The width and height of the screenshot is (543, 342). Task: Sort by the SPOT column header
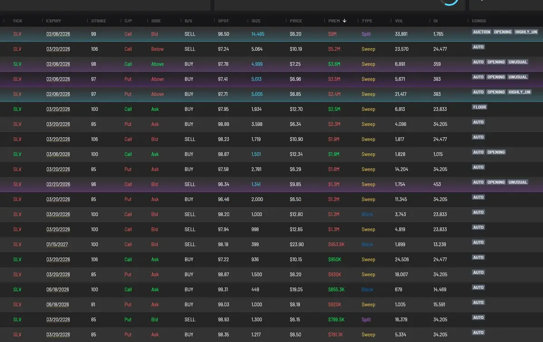[x=224, y=21]
